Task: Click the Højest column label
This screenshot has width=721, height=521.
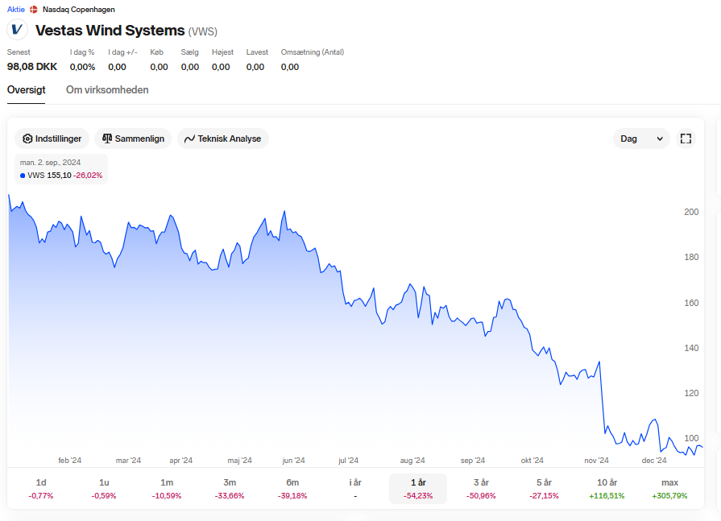Action: tap(222, 52)
